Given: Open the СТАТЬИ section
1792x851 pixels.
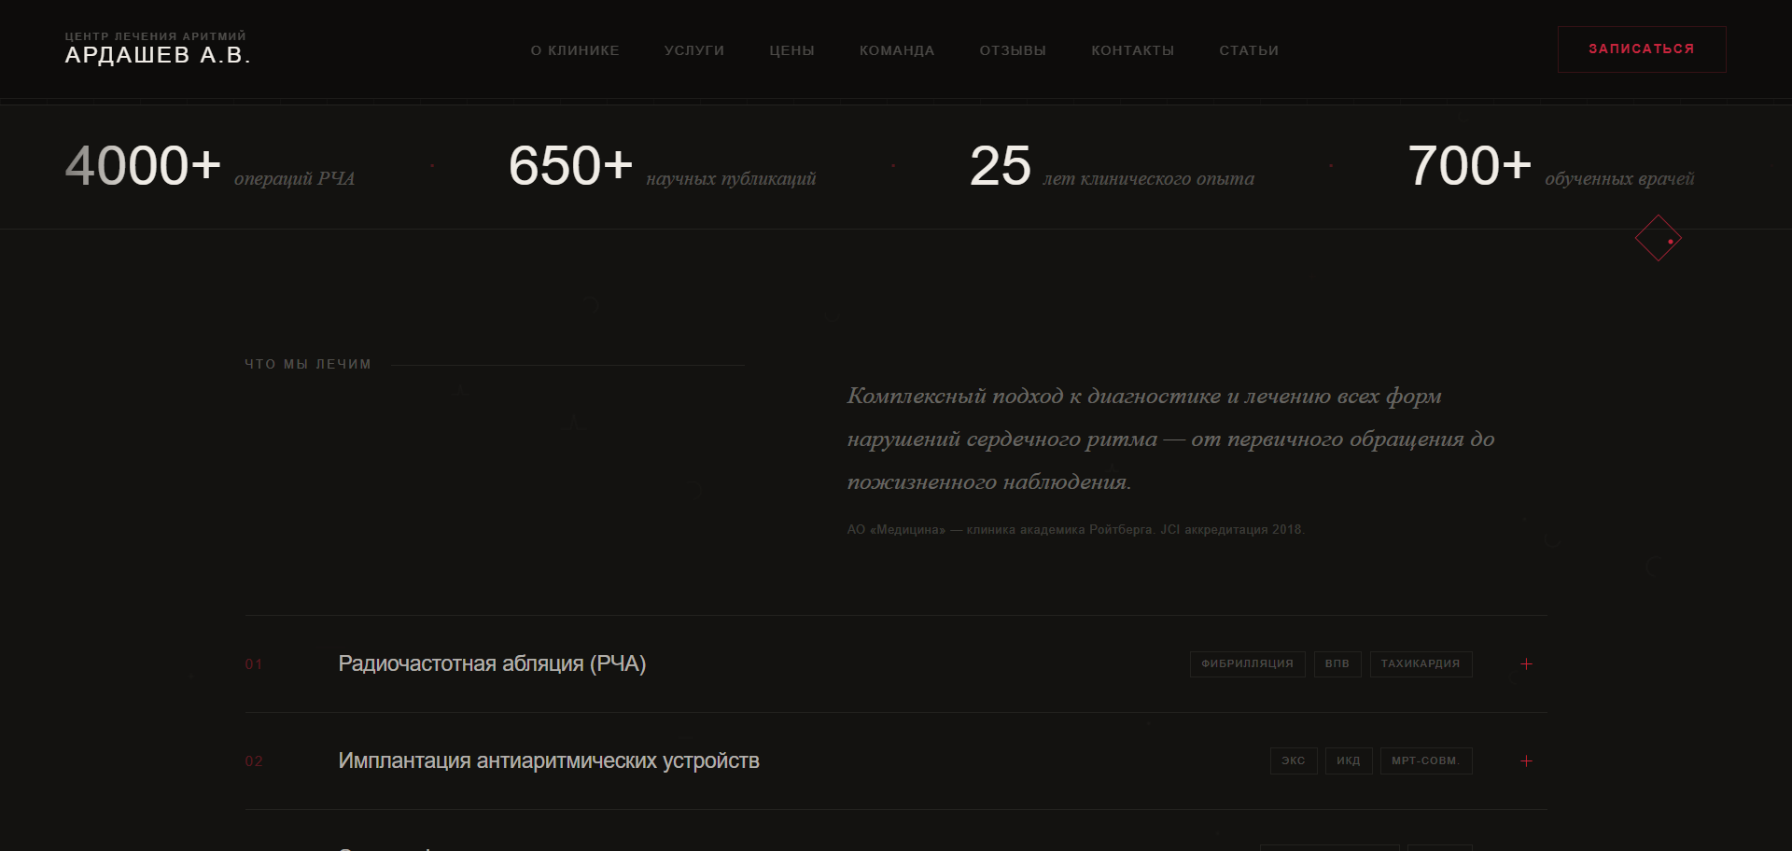Looking at the screenshot, I should (x=1249, y=50).
